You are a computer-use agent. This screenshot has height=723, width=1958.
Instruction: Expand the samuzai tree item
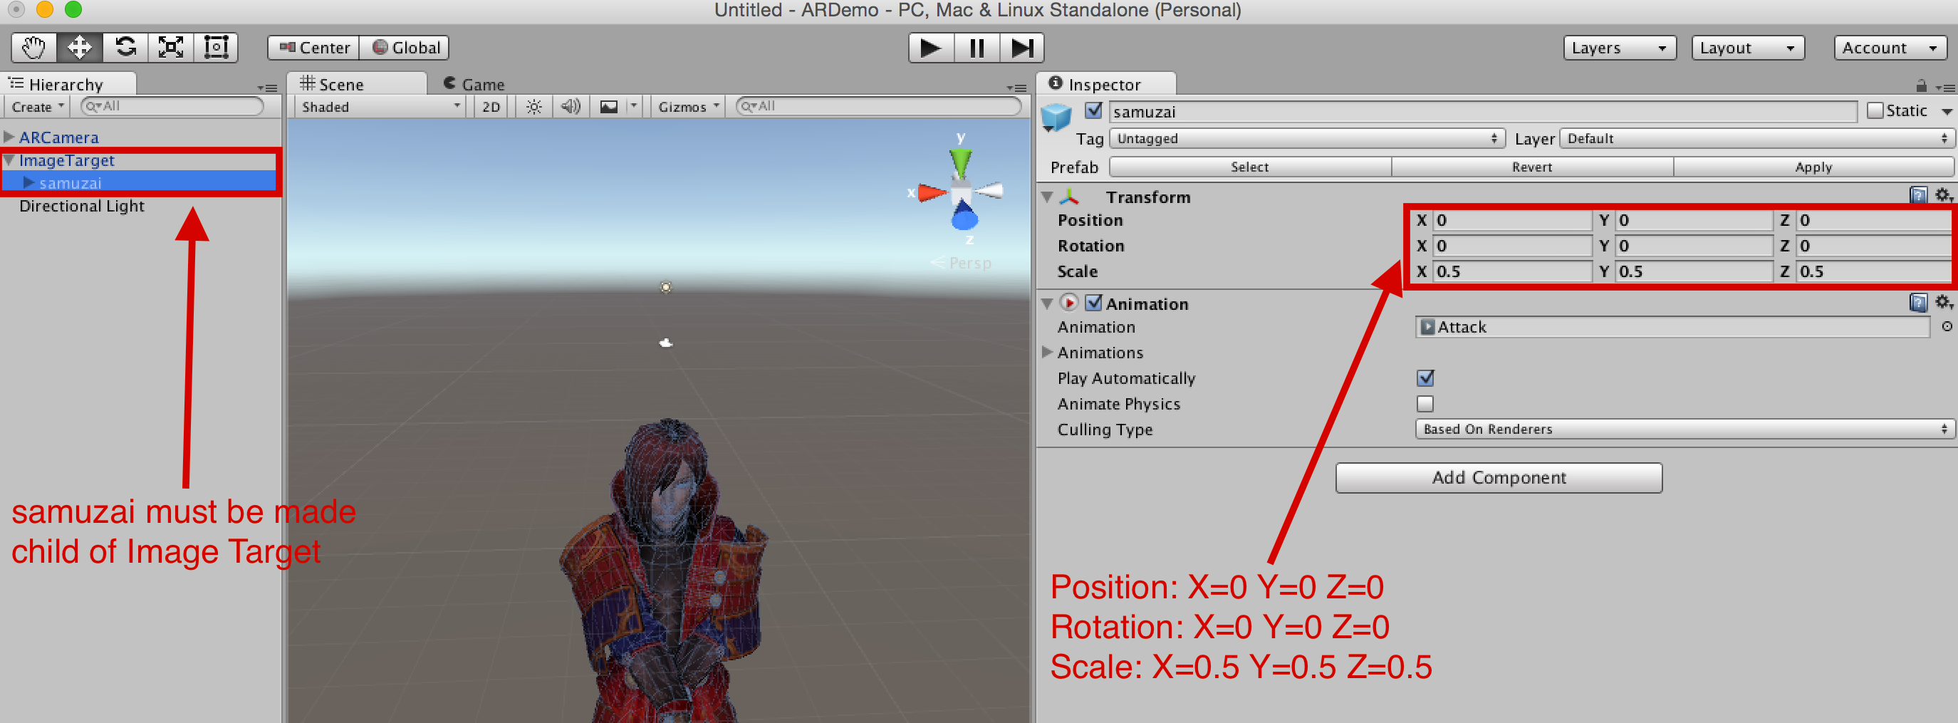[x=28, y=182]
